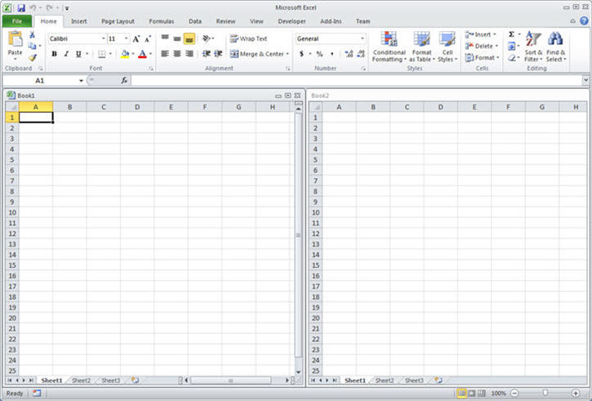Screen dimensions: 592x401
Task: Click Book1 vertical scrollbar
Action: click(298, 235)
